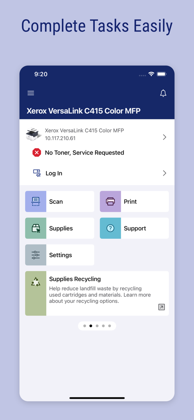Open Log In row chevron

(x=164, y=173)
